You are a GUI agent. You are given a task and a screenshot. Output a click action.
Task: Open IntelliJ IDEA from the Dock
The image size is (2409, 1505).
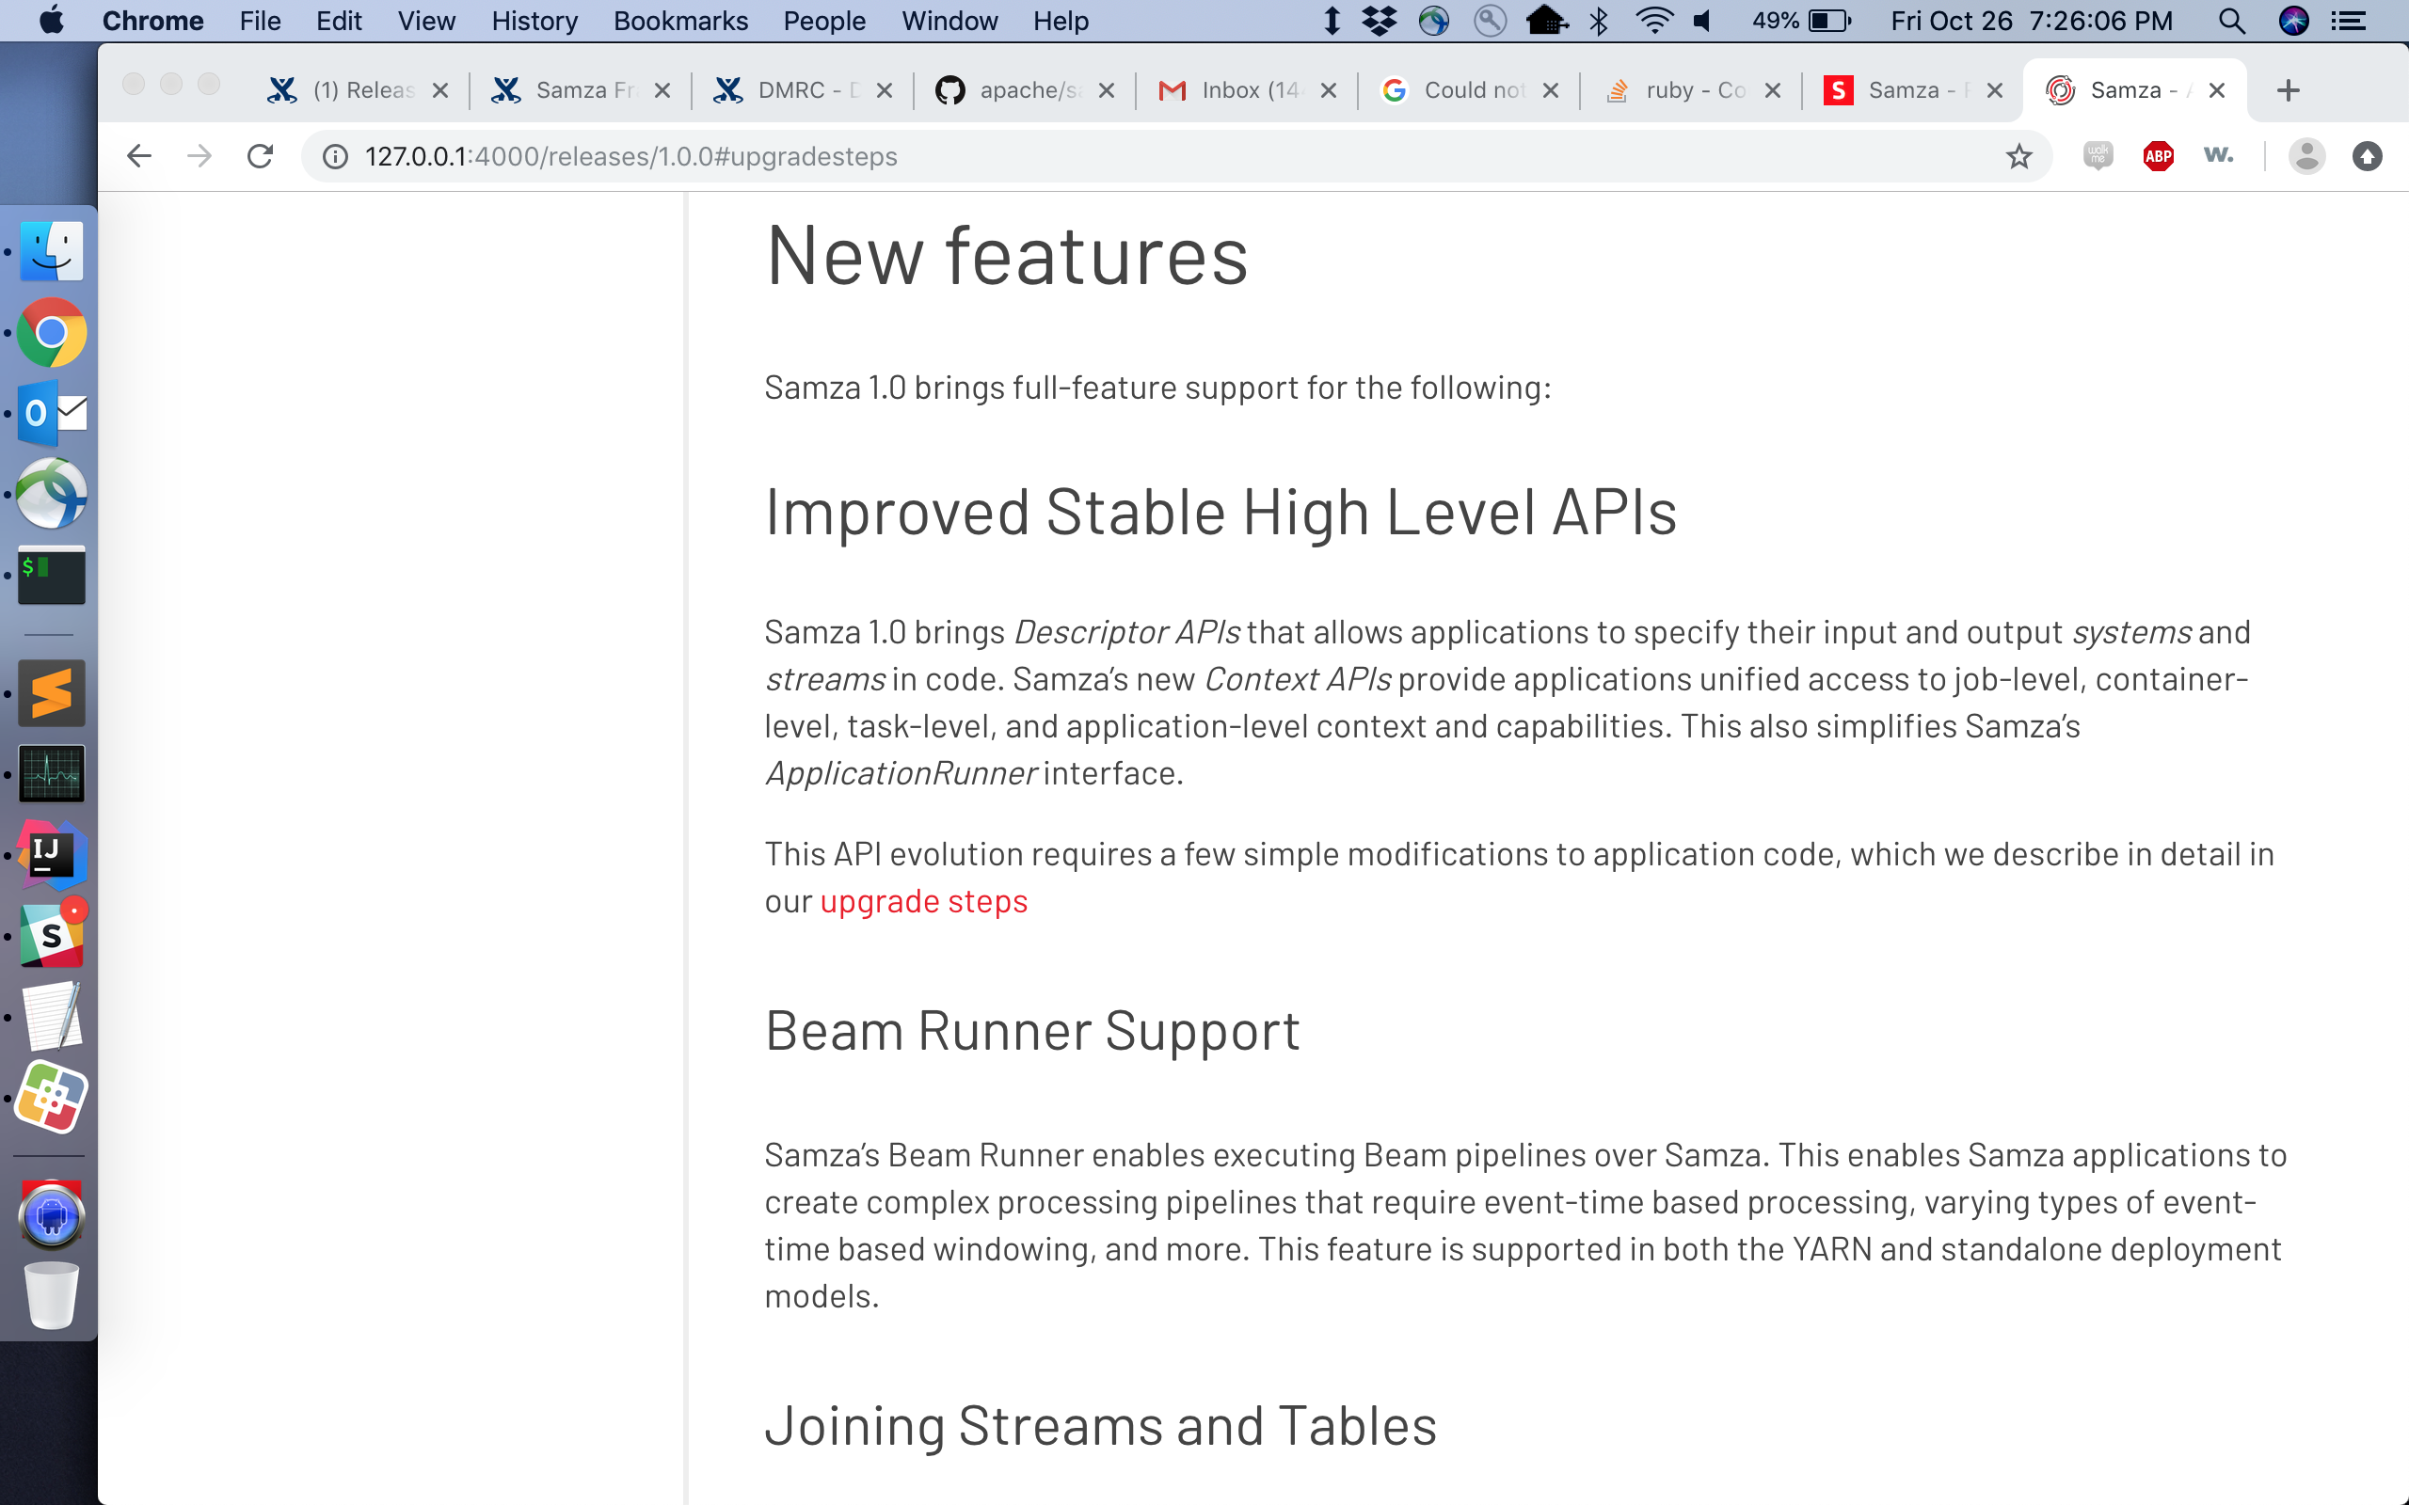coord(51,855)
